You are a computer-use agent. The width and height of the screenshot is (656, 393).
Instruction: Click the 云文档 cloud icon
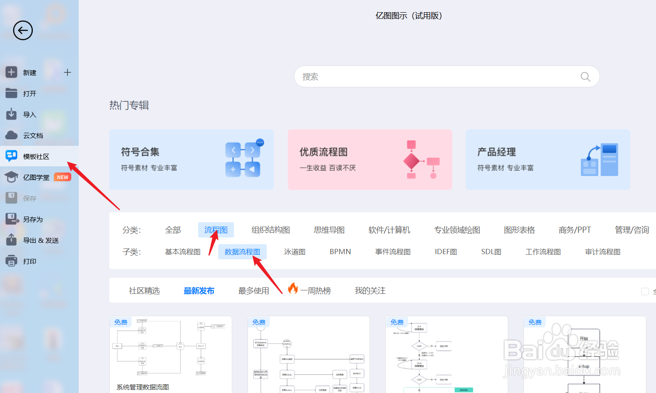tap(11, 135)
